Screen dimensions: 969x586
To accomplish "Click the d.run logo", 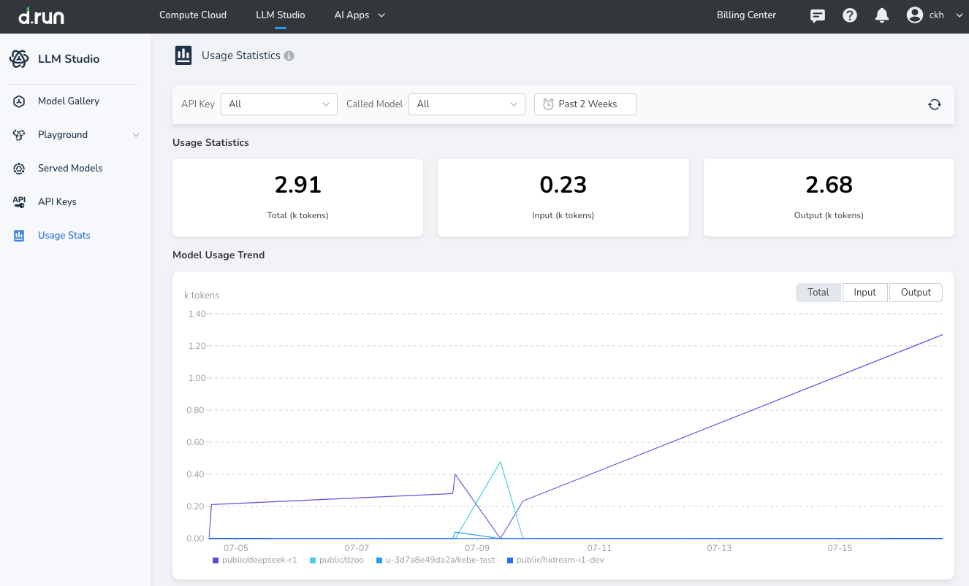I will [x=41, y=15].
